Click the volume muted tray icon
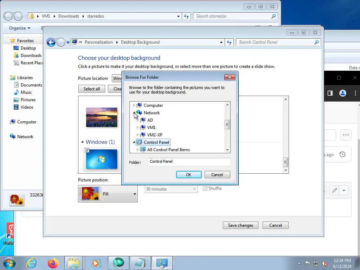 click(324, 264)
